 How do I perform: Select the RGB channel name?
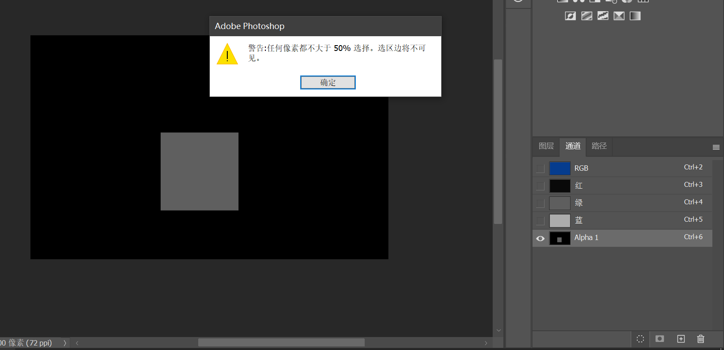[x=581, y=169]
